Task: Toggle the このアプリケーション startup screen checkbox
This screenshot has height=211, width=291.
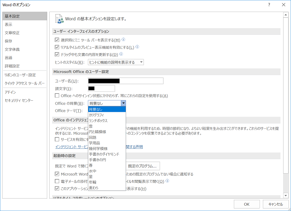Action: coord(57,189)
